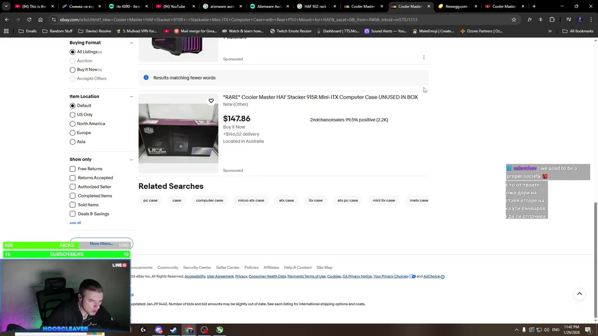Open the Windows notification center

pyautogui.click(x=588, y=330)
